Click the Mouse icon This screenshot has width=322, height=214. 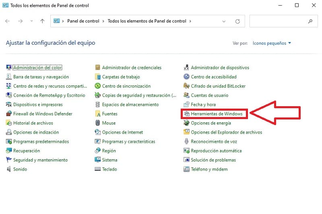(x=97, y=123)
